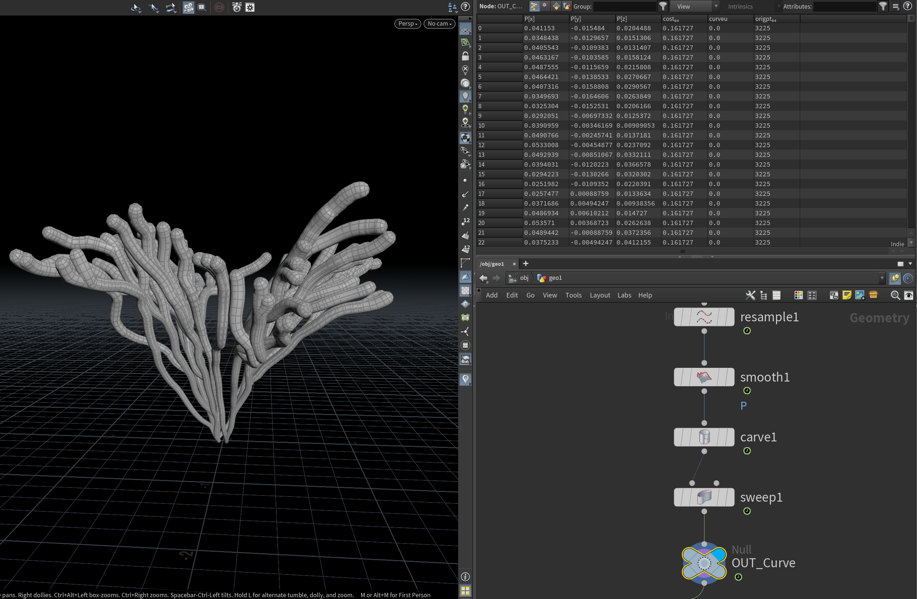Click the Group filter funnel icon
Image resolution: width=917 pixels, height=599 pixels.
[663, 6]
